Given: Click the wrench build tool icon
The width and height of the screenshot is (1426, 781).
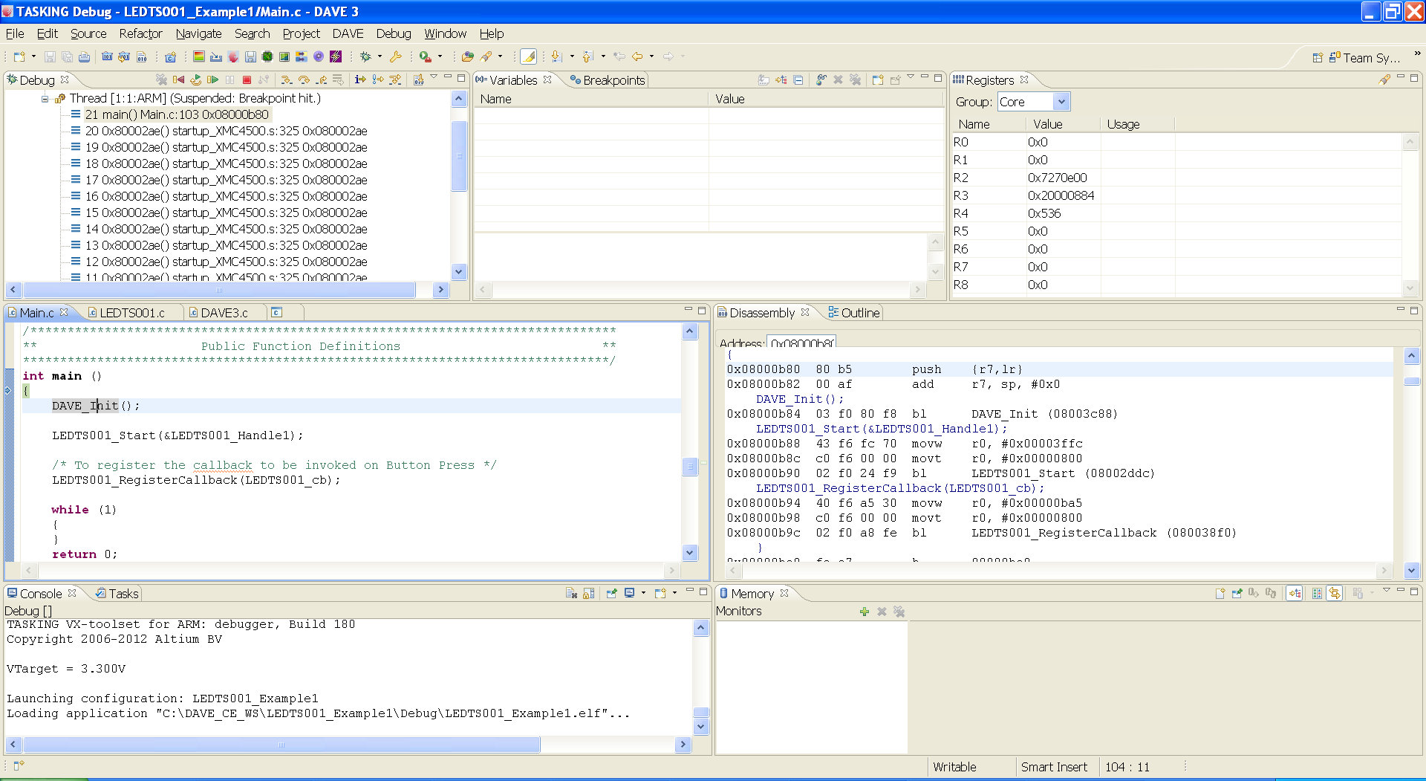Looking at the screenshot, I should pyautogui.click(x=395, y=56).
